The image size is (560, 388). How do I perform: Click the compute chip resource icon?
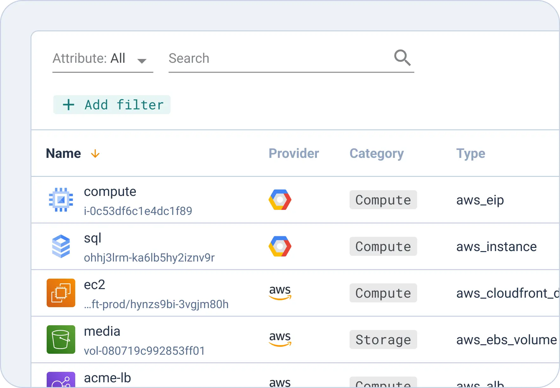[x=61, y=200]
